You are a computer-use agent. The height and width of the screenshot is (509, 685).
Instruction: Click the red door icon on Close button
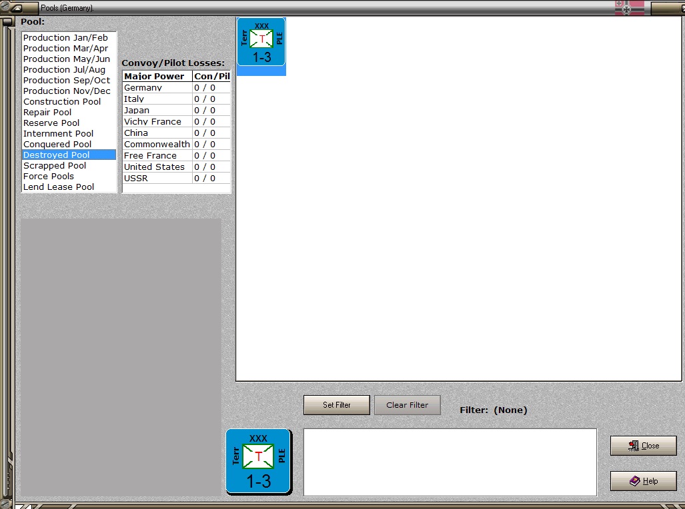(x=634, y=446)
